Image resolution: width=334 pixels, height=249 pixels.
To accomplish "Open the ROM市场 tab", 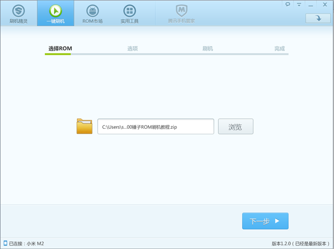I will tap(92, 13).
